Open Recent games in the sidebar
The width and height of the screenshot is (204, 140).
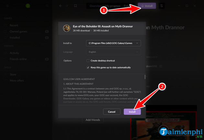[x=14, y=25]
